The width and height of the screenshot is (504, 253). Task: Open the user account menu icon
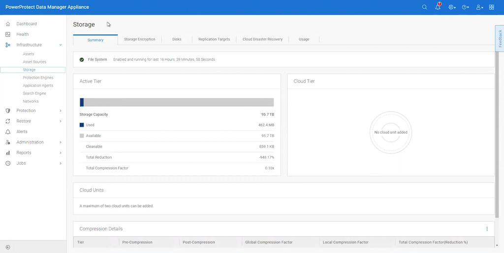click(479, 7)
